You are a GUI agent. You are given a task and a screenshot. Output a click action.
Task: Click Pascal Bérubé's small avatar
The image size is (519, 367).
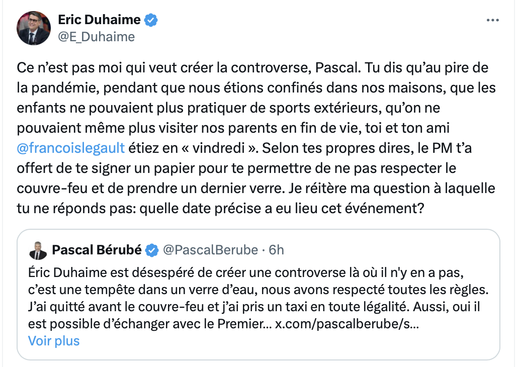coord(38,250)
